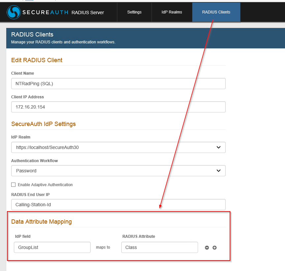Click the RADIUS Clients page banner title
The image size is (285, 271).
32,35
